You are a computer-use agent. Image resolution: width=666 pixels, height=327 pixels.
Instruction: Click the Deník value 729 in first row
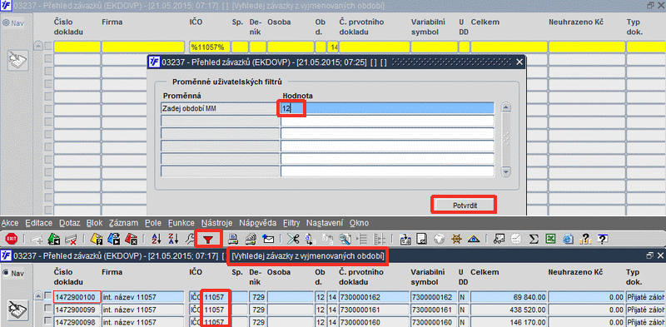[257, 297]
